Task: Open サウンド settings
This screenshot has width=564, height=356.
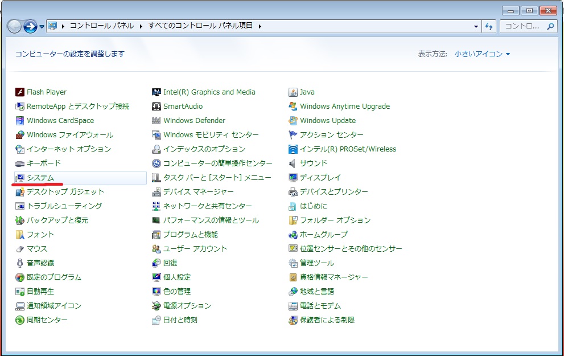Action: tap(312, 163)
